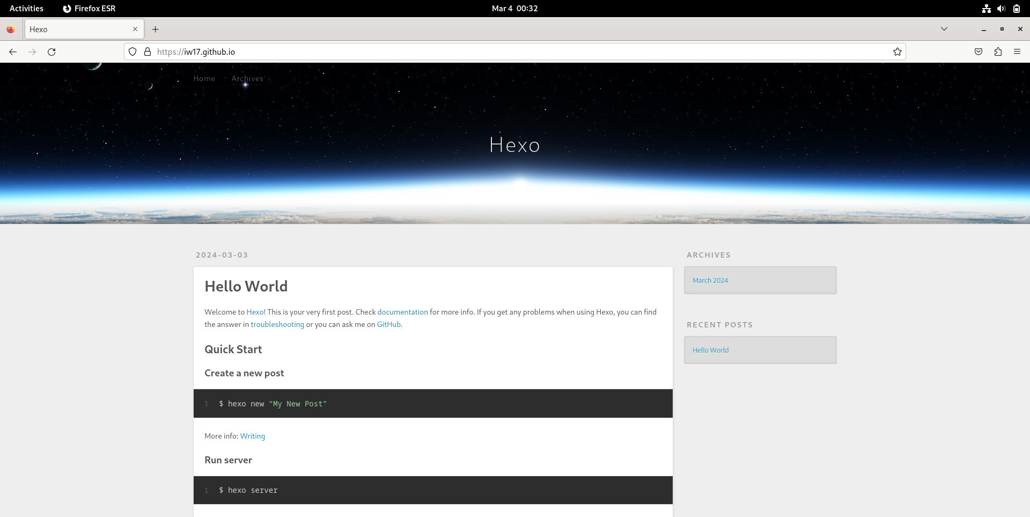Click the Run server heading
The image size is (1030, 517).
click(228, 460)
